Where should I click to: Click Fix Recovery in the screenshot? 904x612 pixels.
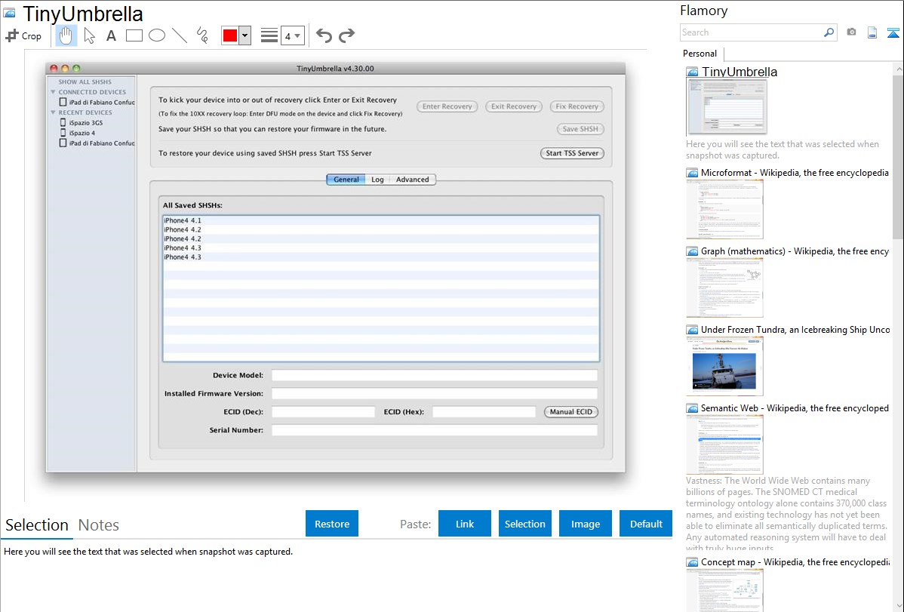[577, 106]
